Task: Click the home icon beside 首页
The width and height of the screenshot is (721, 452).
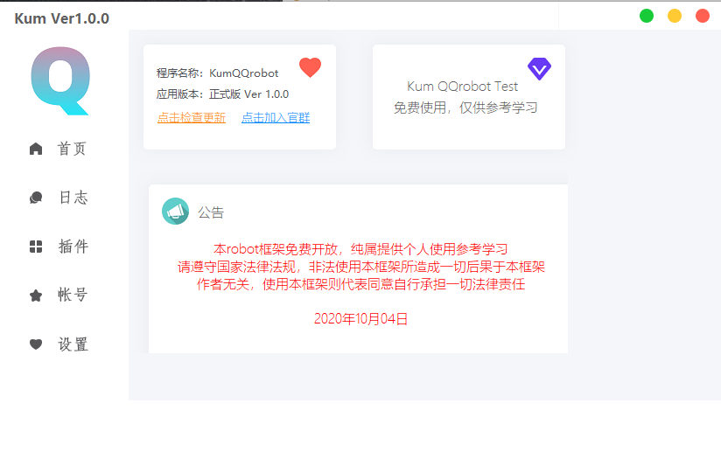Action: click(36, 149)
